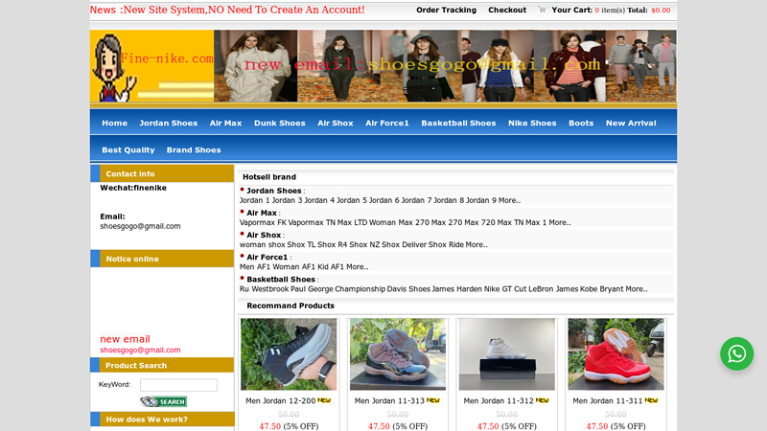Select the Brand Shoes menu item
This screenshot has width=767, height=431.
[194, 150]
